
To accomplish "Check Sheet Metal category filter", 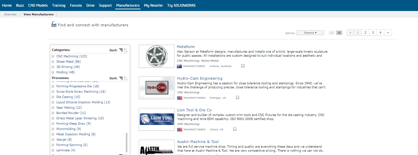I will pos(53,62).
